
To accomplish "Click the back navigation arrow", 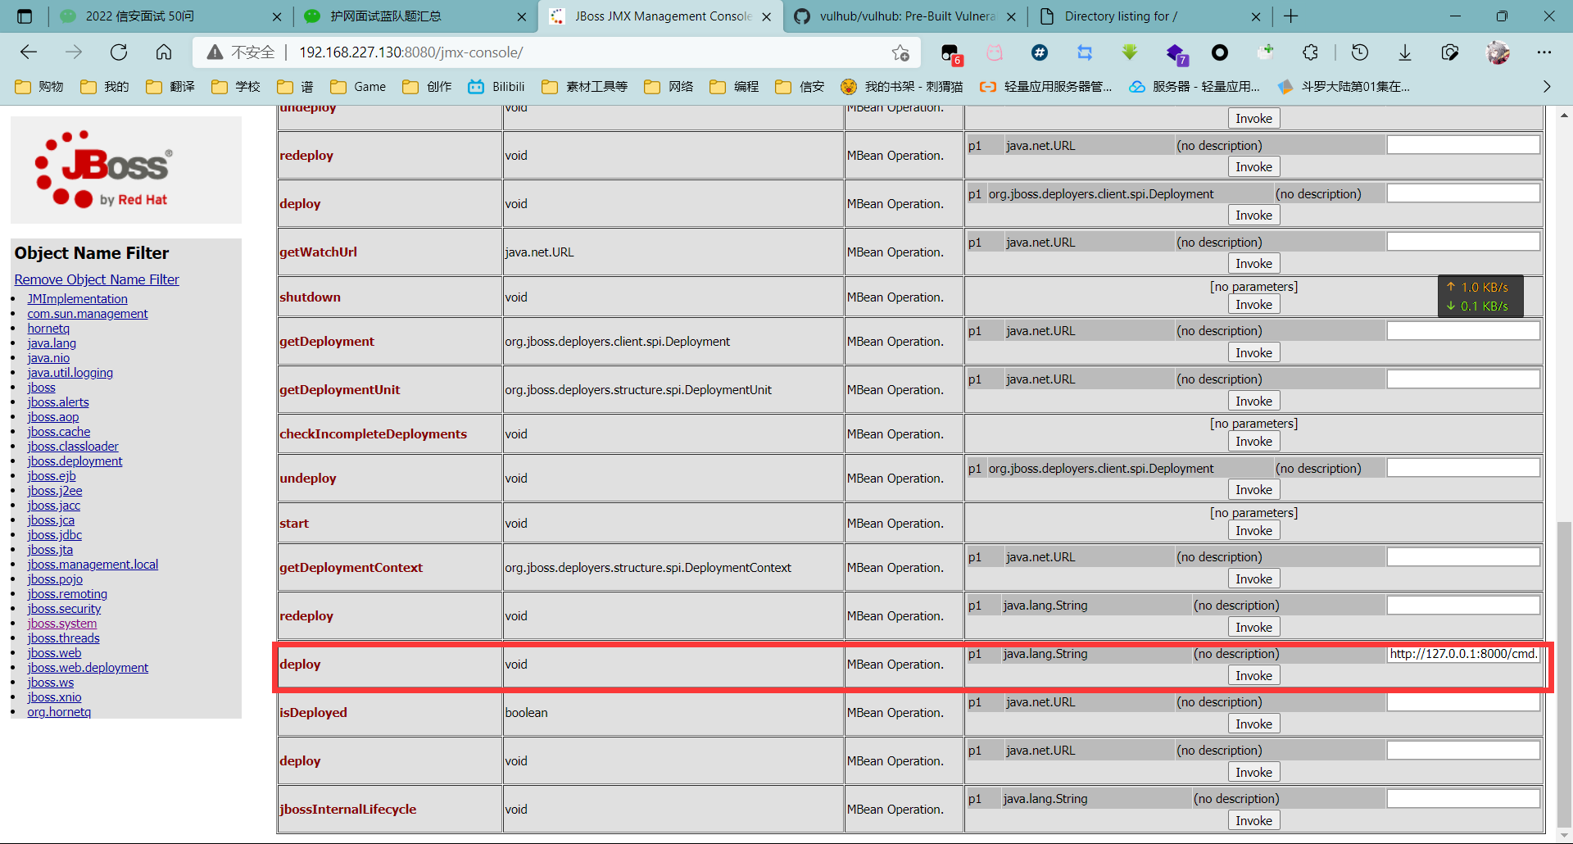I will (29, 52).
